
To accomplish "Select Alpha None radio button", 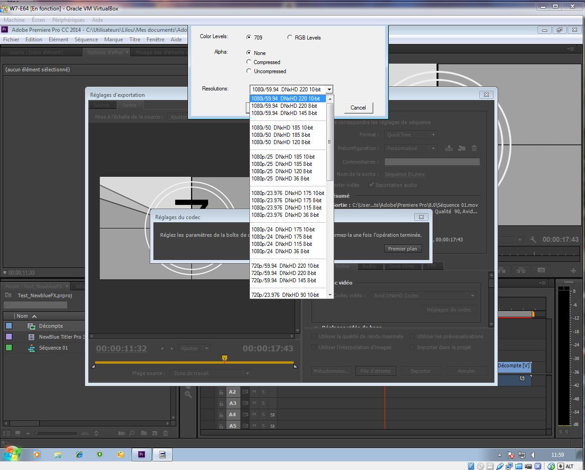I will [x=249, y=53].
